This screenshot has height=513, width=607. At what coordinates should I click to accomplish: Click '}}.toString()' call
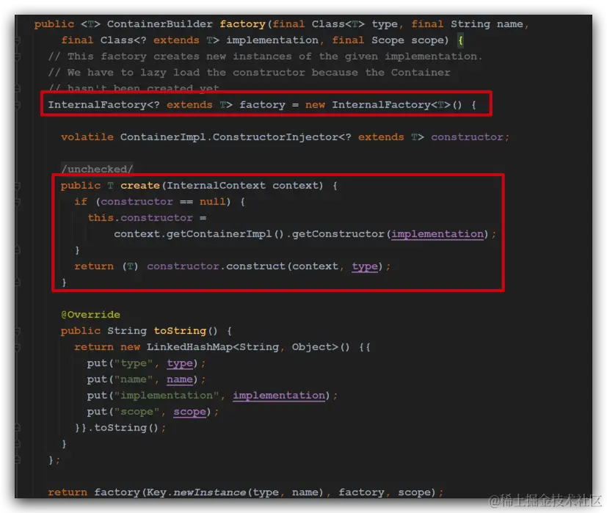(x=117, y=428)
